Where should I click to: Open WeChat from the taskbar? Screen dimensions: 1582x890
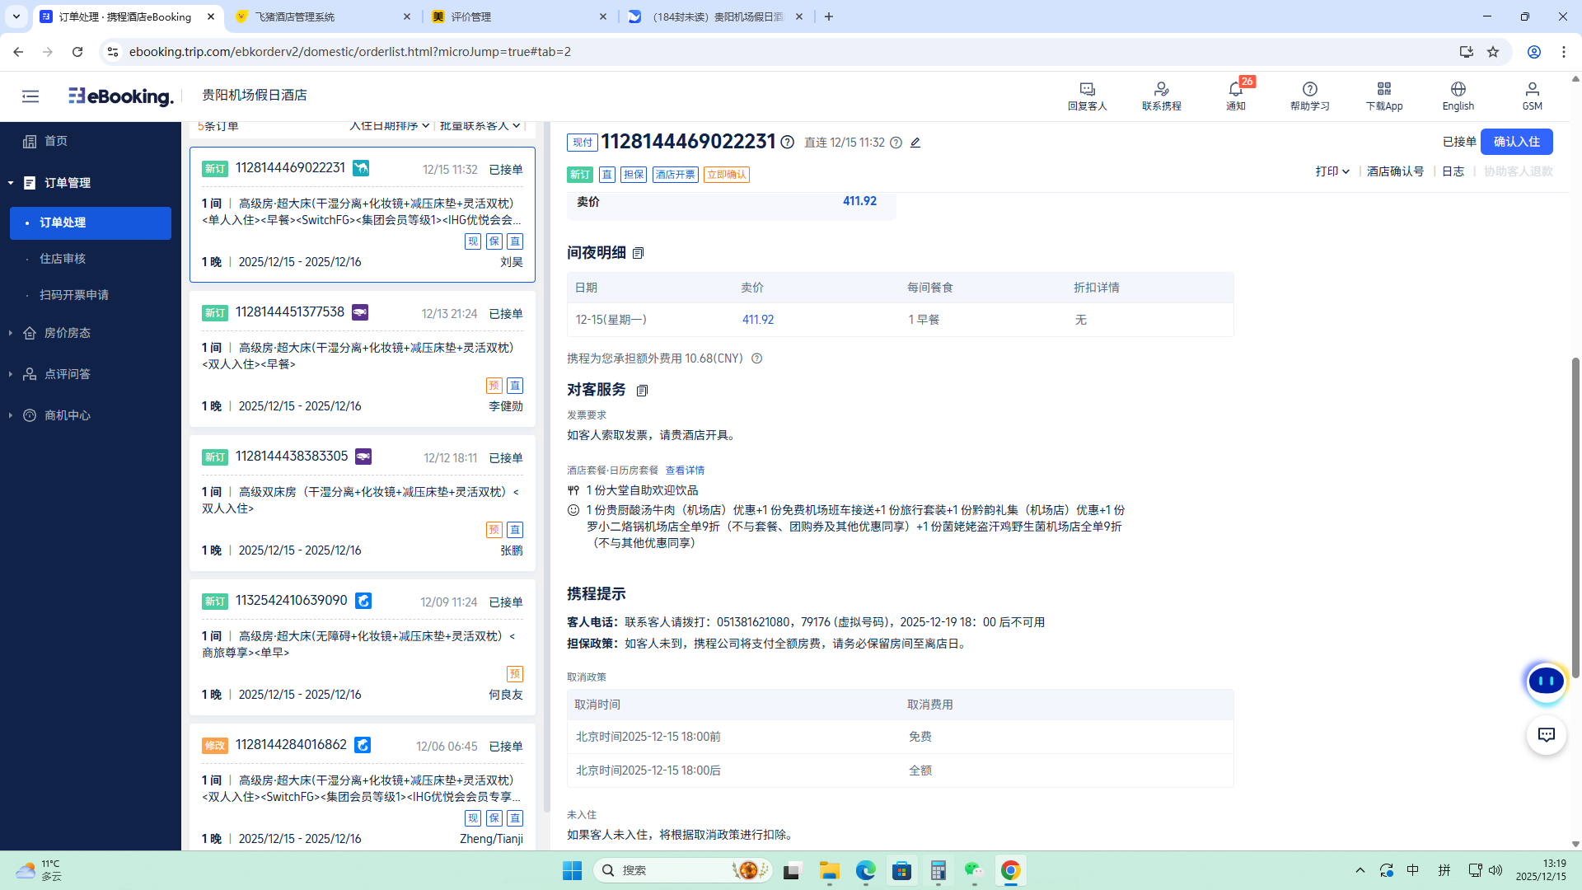click(x=974, y=870)
